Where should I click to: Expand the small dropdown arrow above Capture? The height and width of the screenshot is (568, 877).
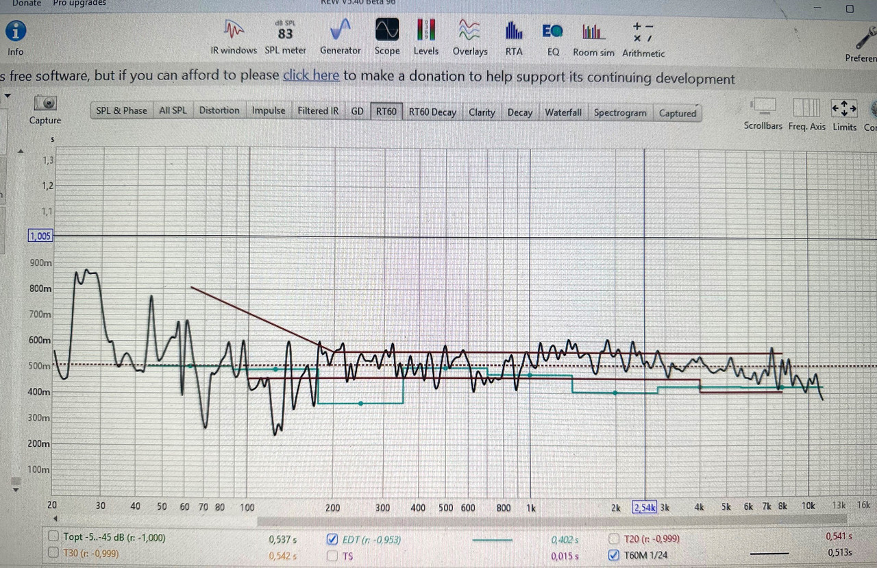coord(8,95)
